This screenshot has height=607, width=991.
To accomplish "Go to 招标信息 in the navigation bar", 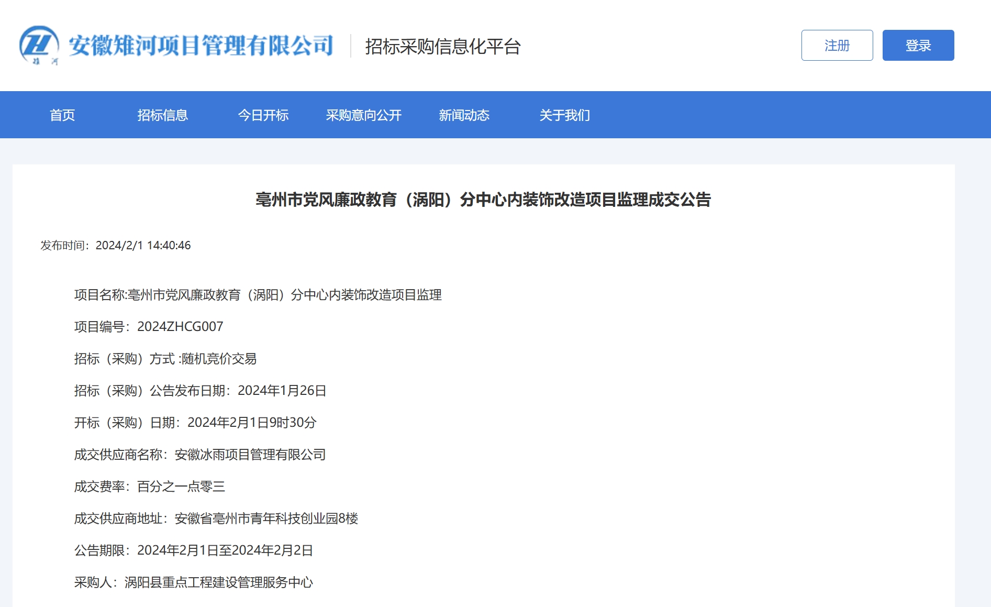I will (x=163, y=115).
